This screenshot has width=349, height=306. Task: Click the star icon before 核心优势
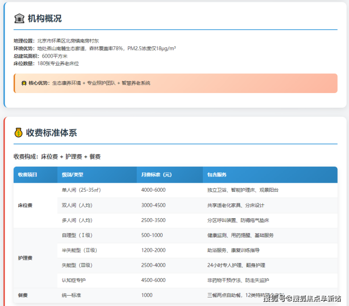[x=24, y=83]
